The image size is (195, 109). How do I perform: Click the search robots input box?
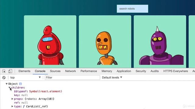(x=133, y=9)
